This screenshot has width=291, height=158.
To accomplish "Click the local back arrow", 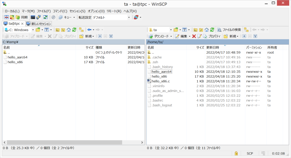I will 89,30.
